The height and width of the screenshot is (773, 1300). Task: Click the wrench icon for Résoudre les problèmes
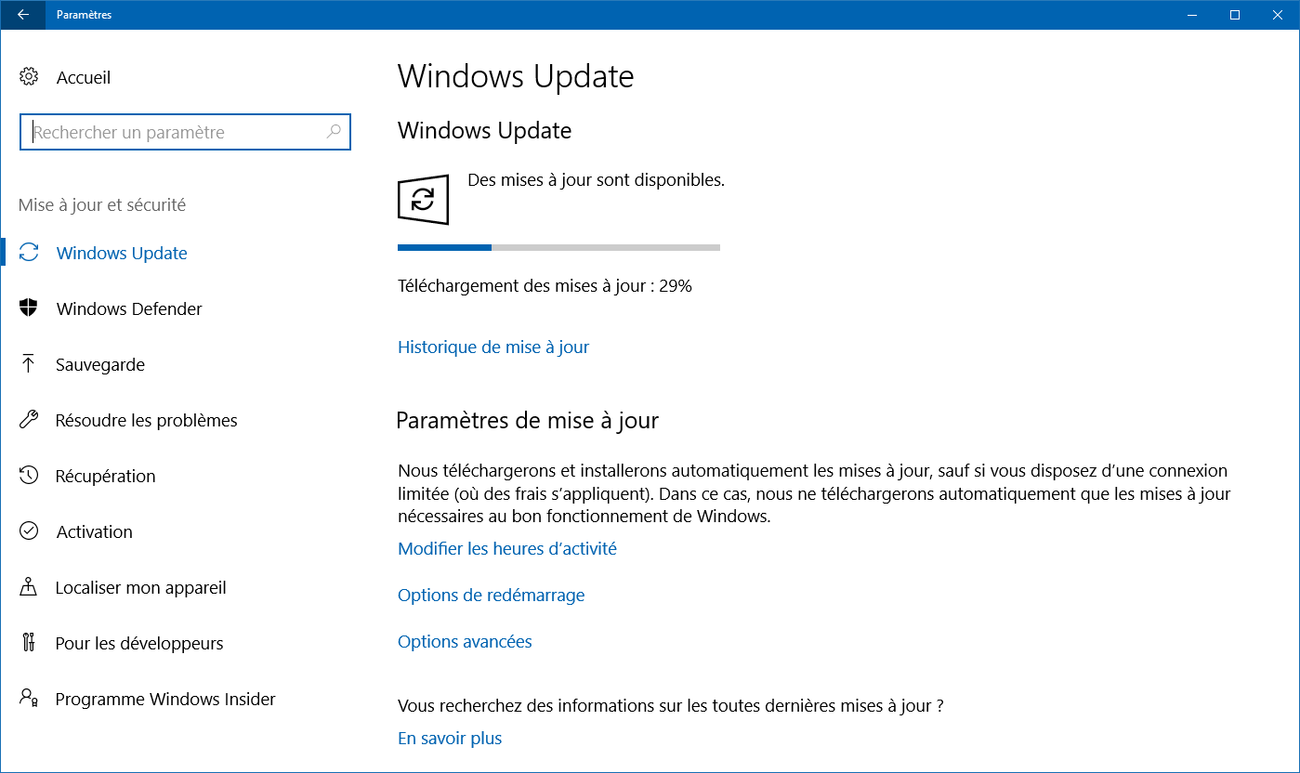click(x=29, y=420)
